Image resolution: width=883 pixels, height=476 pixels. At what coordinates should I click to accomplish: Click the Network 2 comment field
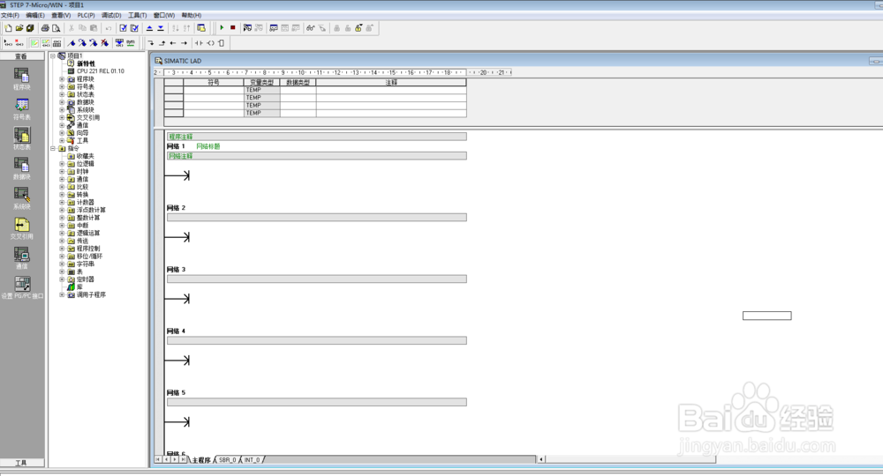(316, 217)
